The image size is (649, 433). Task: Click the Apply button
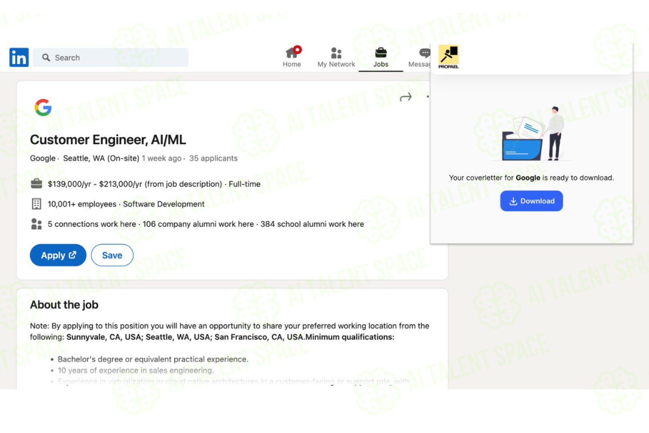pyautogui.click(x=58, y=255)
